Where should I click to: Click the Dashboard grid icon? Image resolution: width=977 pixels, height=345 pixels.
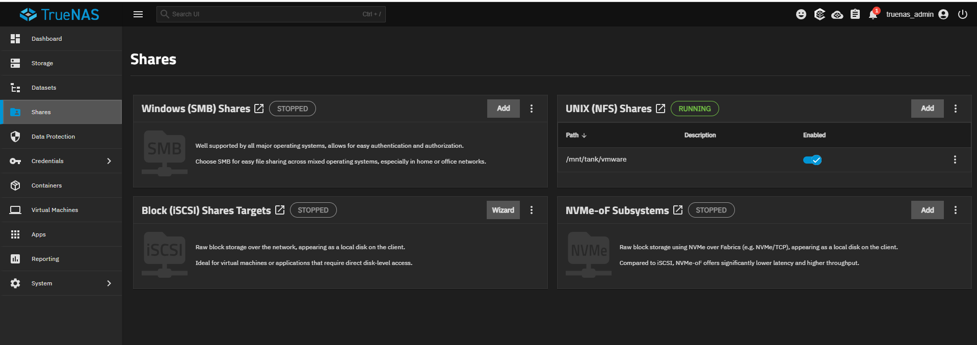15,39
